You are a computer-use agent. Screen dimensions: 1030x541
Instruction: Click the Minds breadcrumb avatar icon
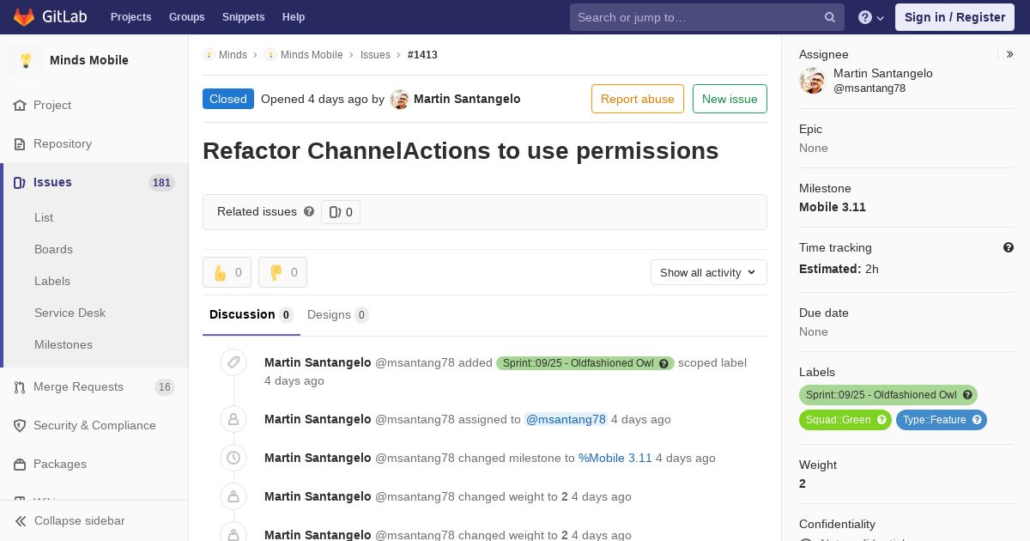click(x=209, y=54)
